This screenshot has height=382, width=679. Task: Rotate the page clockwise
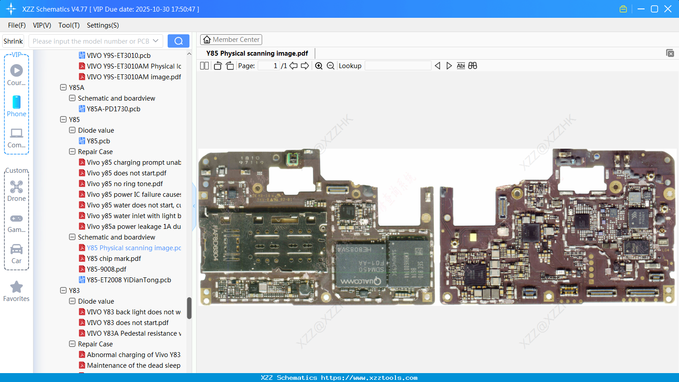tap(229, 65)
